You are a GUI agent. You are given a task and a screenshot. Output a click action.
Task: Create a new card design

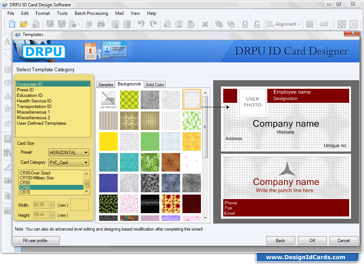pos(12,24)
